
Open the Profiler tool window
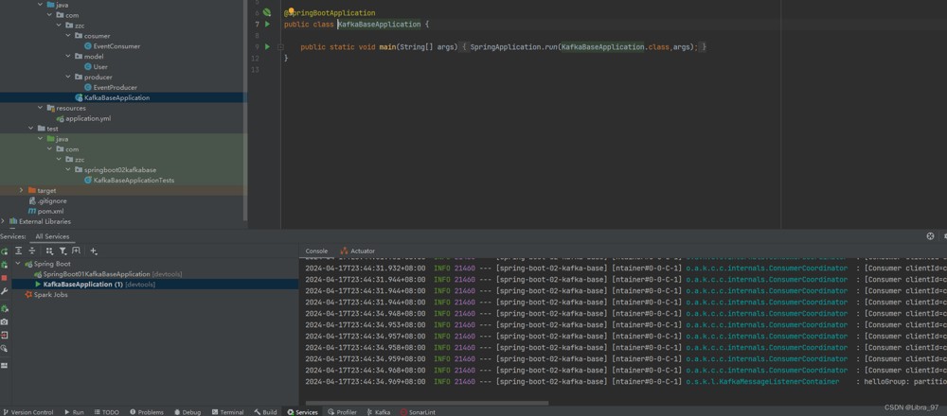[343, 412]
